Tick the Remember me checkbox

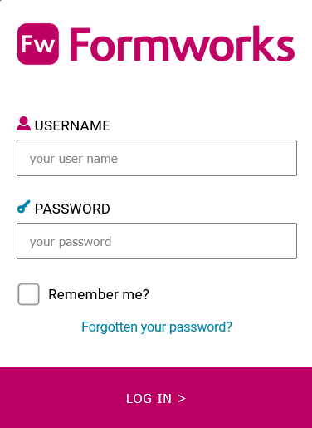[x=28, y=294]
